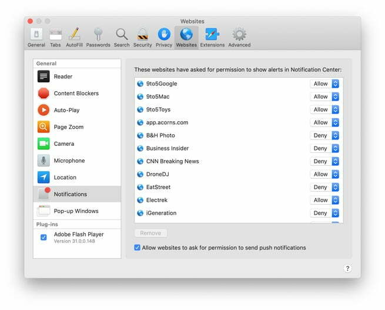
Task: Open help with the question mark button
Action: click(x=347, y=268)
